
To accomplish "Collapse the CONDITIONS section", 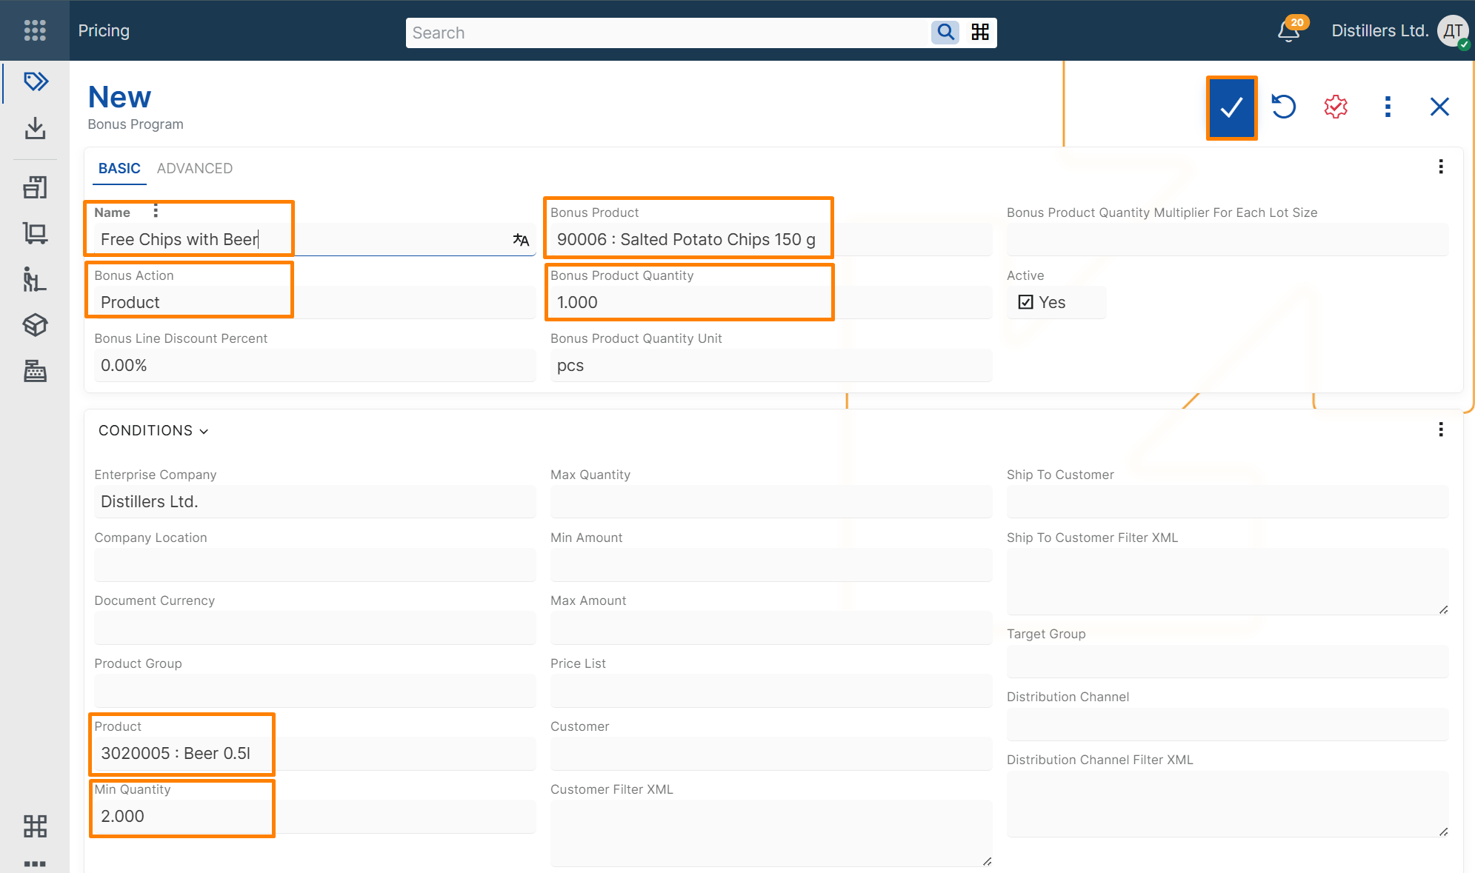I will [x=153, y=430].
